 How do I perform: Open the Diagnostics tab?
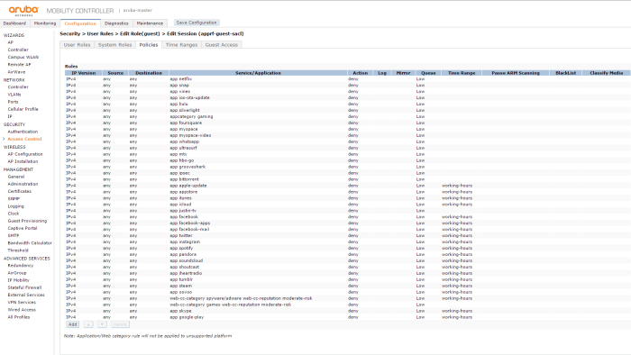pos(116,23)
